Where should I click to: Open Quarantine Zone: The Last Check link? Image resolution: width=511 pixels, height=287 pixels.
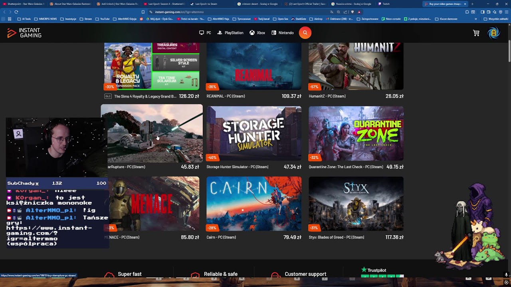click(x=346, y=167)
